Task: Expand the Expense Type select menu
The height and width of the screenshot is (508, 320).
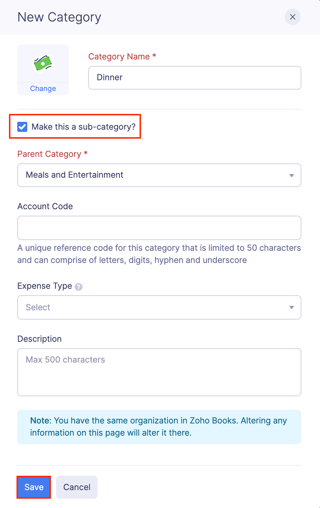Action: tap(159, 307)
